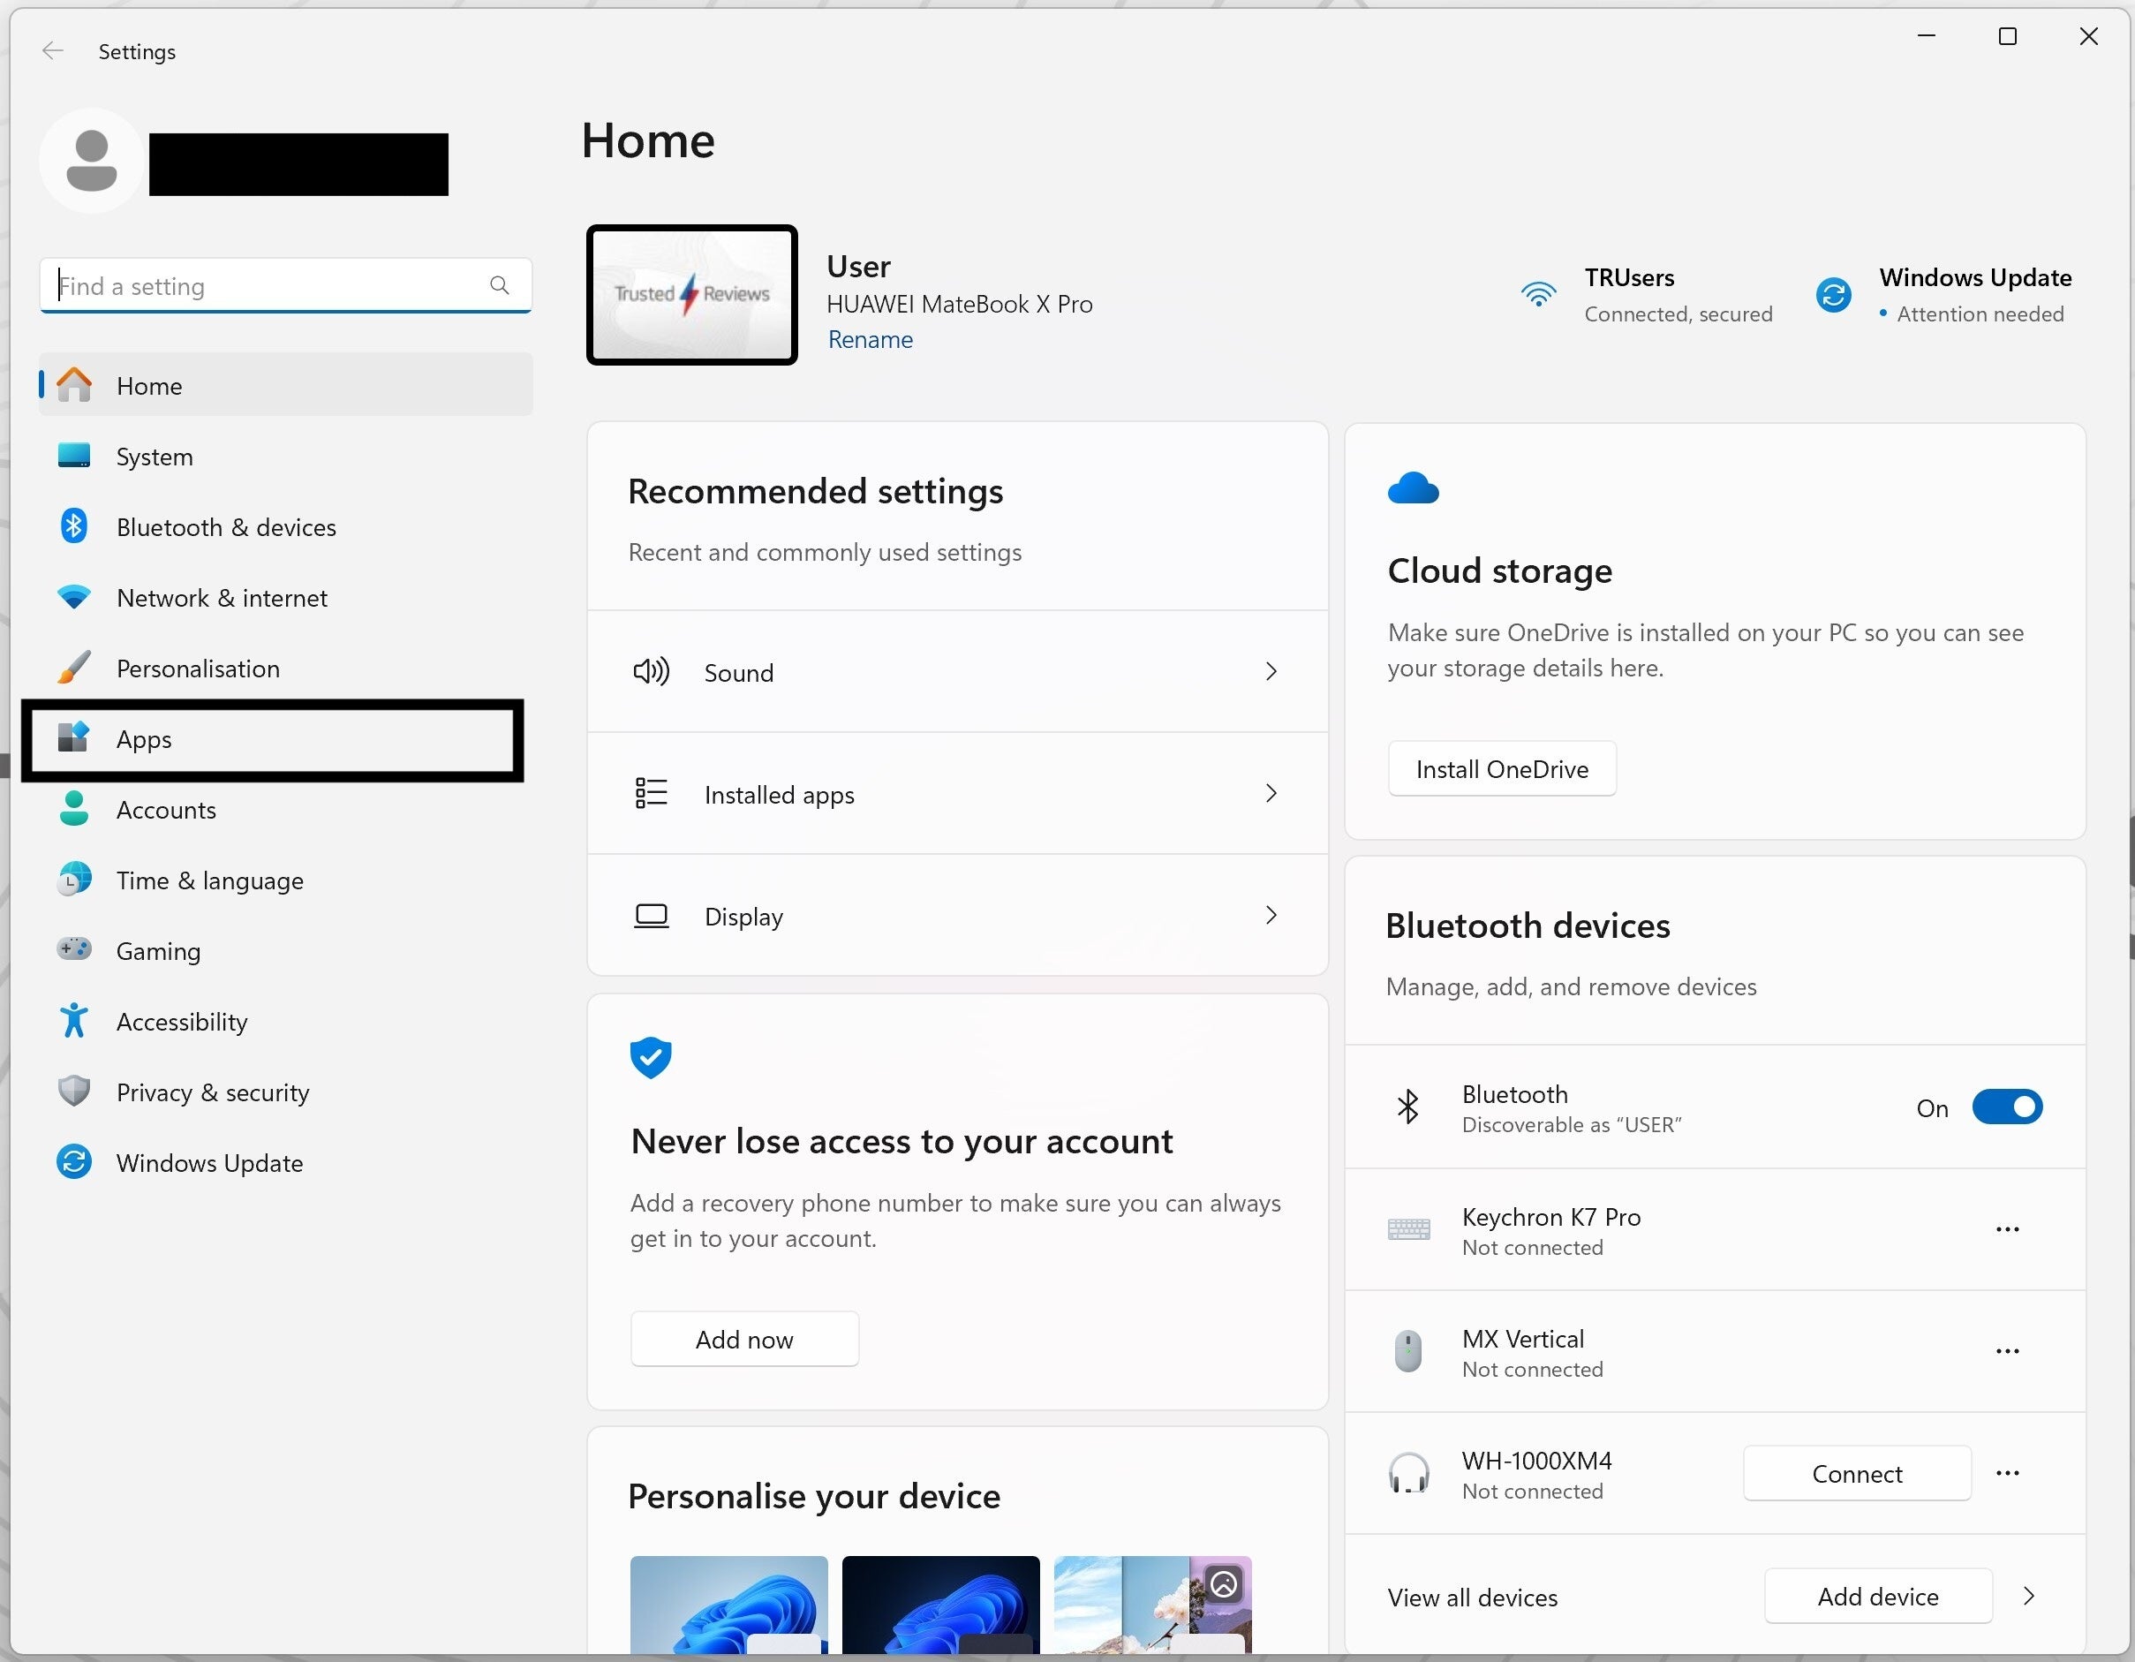Image resolution: width=2135 pixels, height=1662 pixels.
Task: Select Accounts in the sidebar
Action: 286,810
